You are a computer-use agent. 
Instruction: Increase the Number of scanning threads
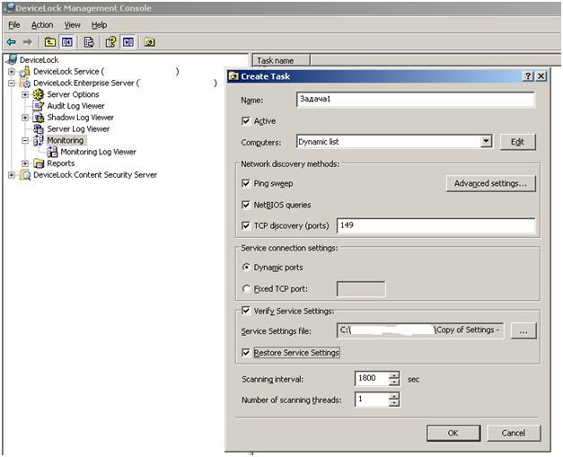(x=394, y=396)
